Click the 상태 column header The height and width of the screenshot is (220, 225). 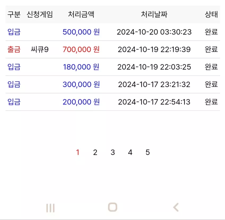pyautogui.click(x=211, y=15)
